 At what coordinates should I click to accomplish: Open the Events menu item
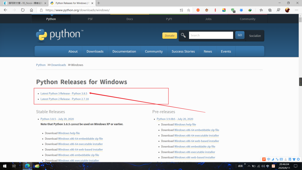pos(226,51)
